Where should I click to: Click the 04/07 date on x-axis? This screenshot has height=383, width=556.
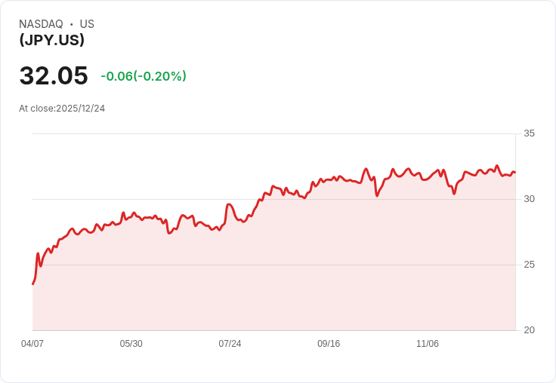tap(32, 344)
